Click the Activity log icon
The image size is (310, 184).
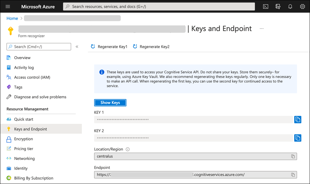[9, 67]
